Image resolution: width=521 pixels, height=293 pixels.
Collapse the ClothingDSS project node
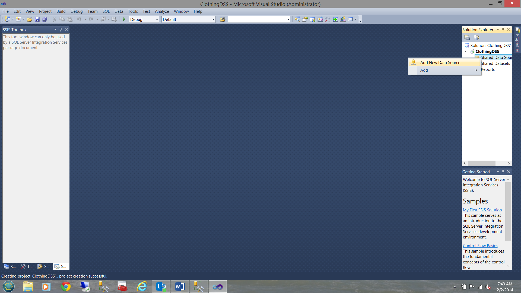tap(466, 51)
